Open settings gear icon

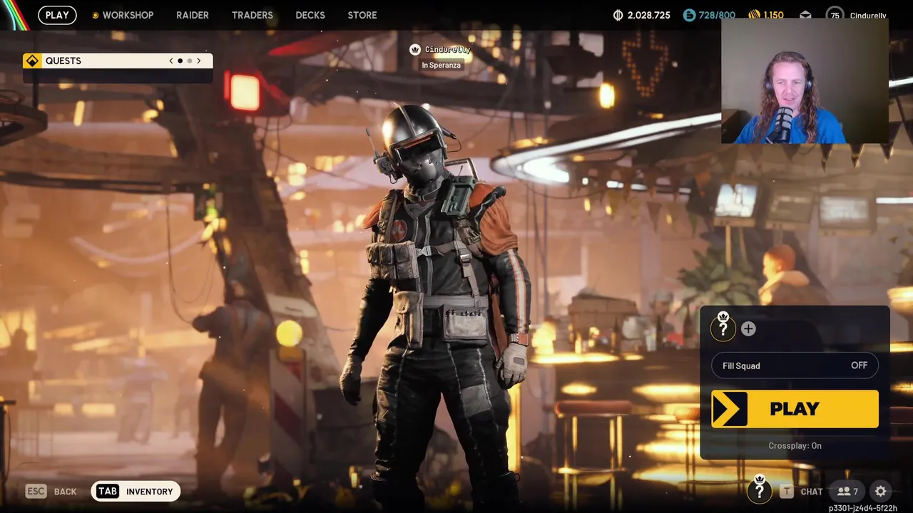(x=881, y=492)
